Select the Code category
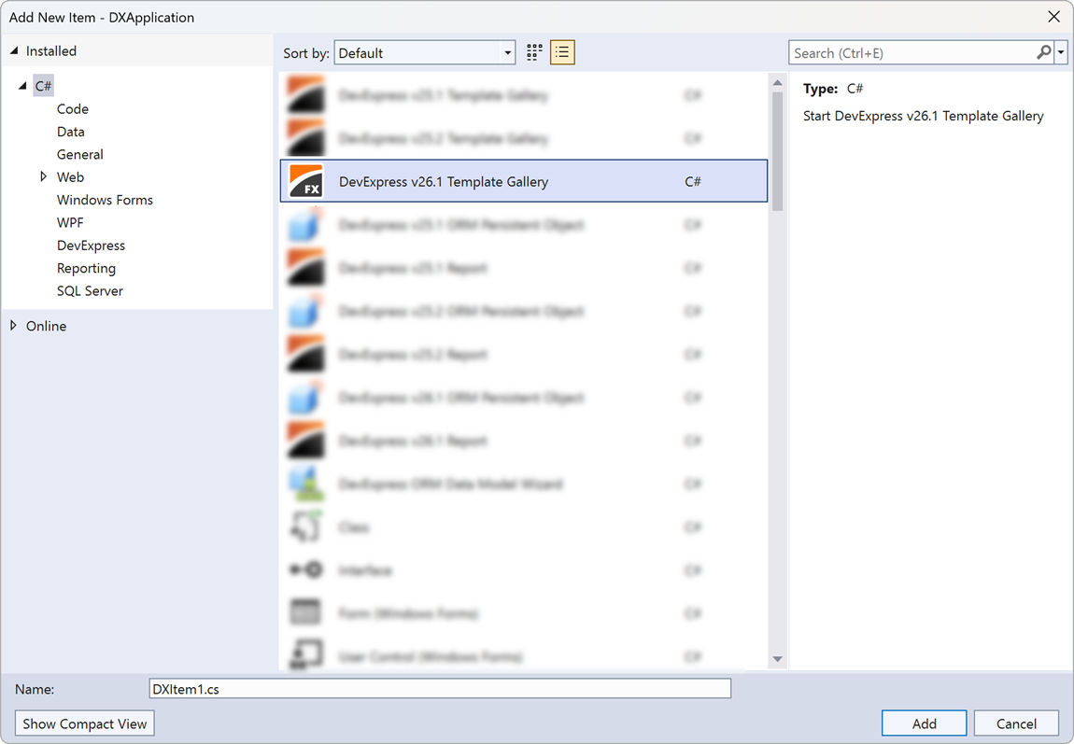The image size is (1074, 744). point(73,109)
